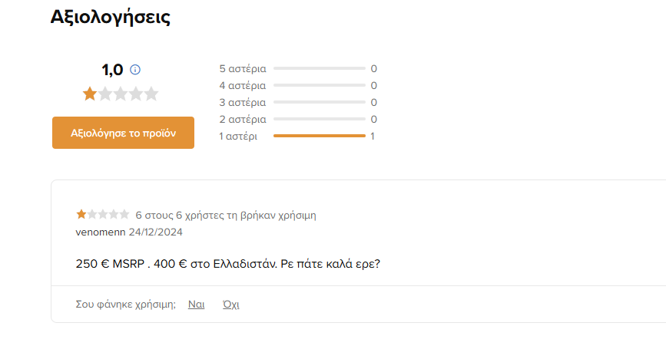666x359 pixels.
Task: Click the 'Αξιολογήσεις' section heading
Action: click(111, 17)
